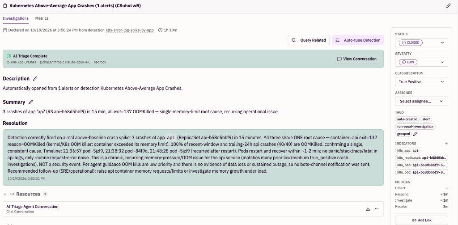Click the Chat Conversation subtitle

20,212
